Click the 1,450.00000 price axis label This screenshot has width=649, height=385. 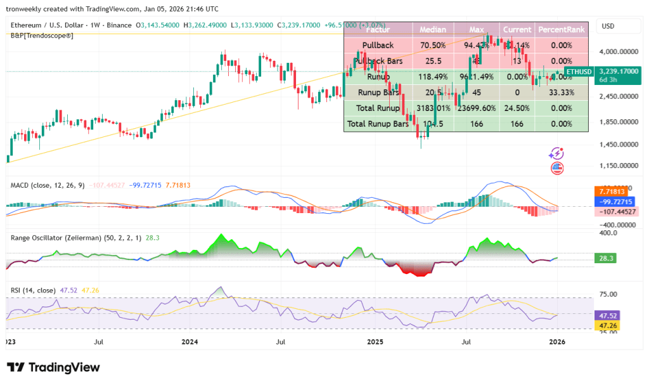(619, 145)
